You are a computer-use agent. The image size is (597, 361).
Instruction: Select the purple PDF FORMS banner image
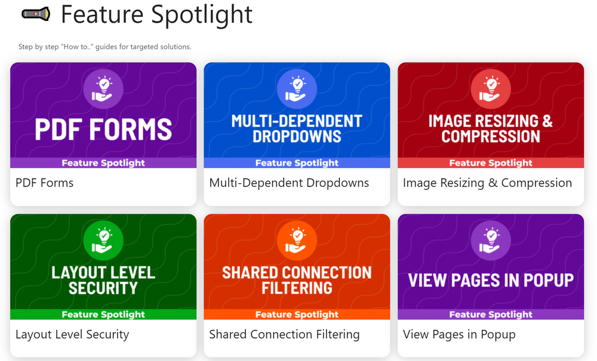pos(103,115)
